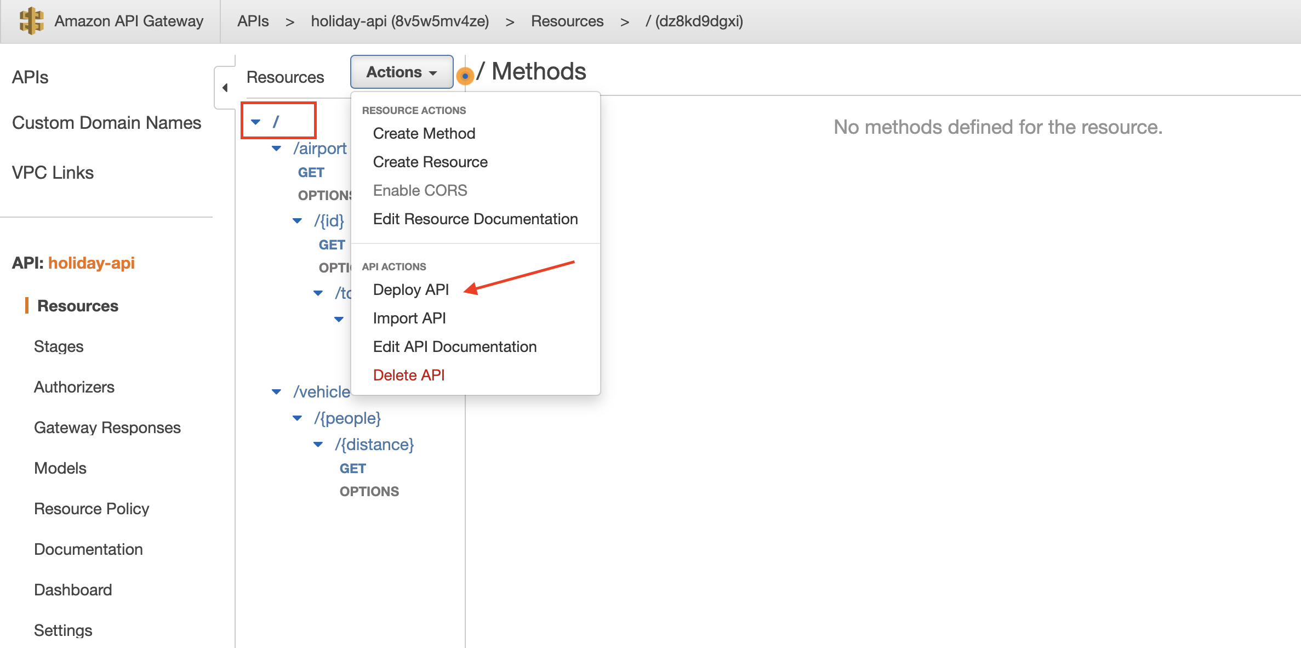Select Deploy API from the menu
Viewport: 1301px width, 648px height.
click(410, 289)
